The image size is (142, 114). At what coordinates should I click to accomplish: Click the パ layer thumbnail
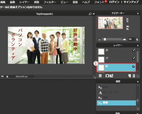click(x=101, y=60)
